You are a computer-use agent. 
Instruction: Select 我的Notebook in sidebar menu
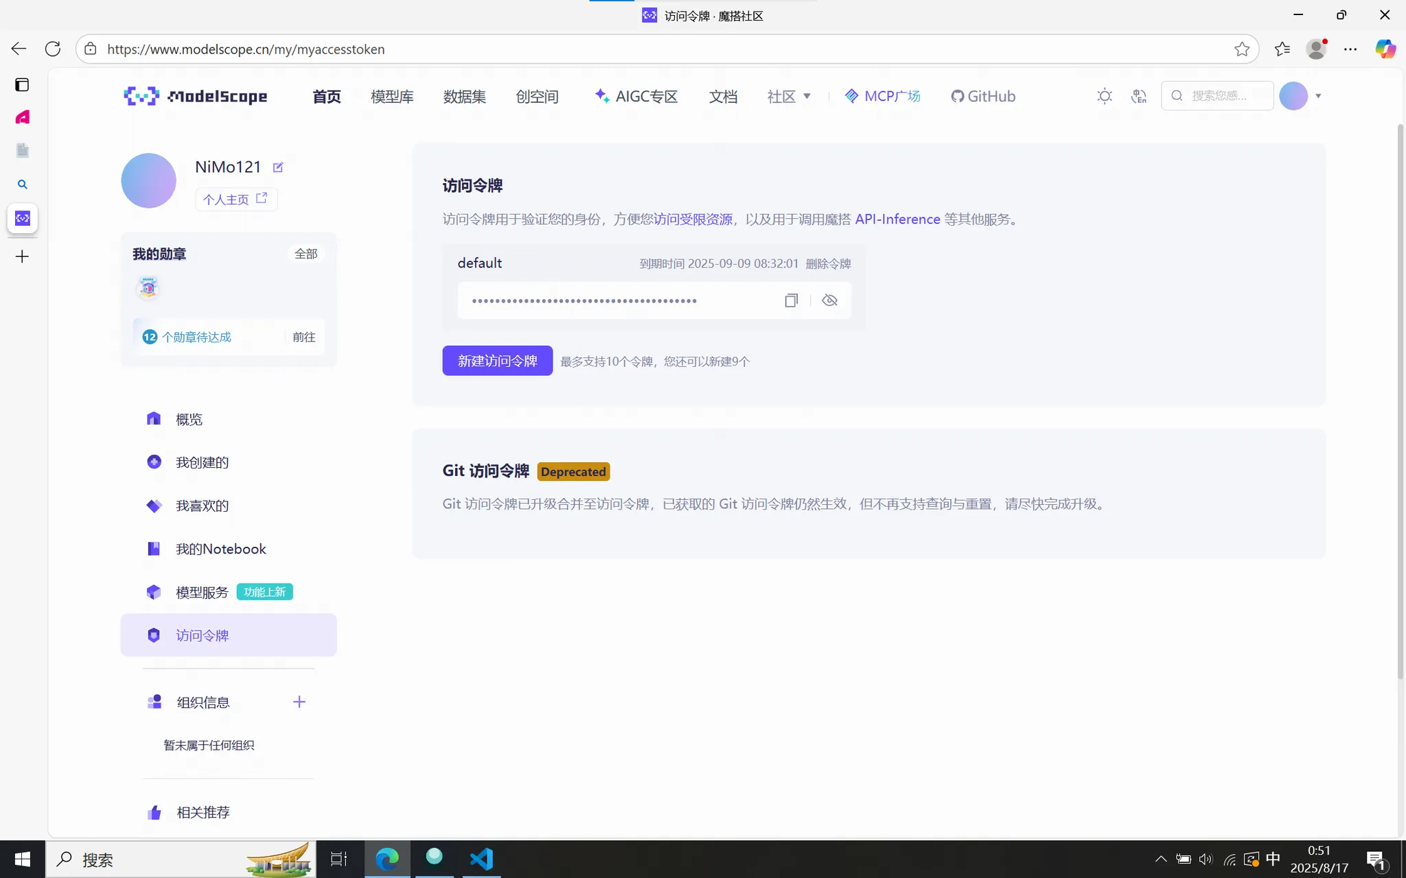(220, 549)
